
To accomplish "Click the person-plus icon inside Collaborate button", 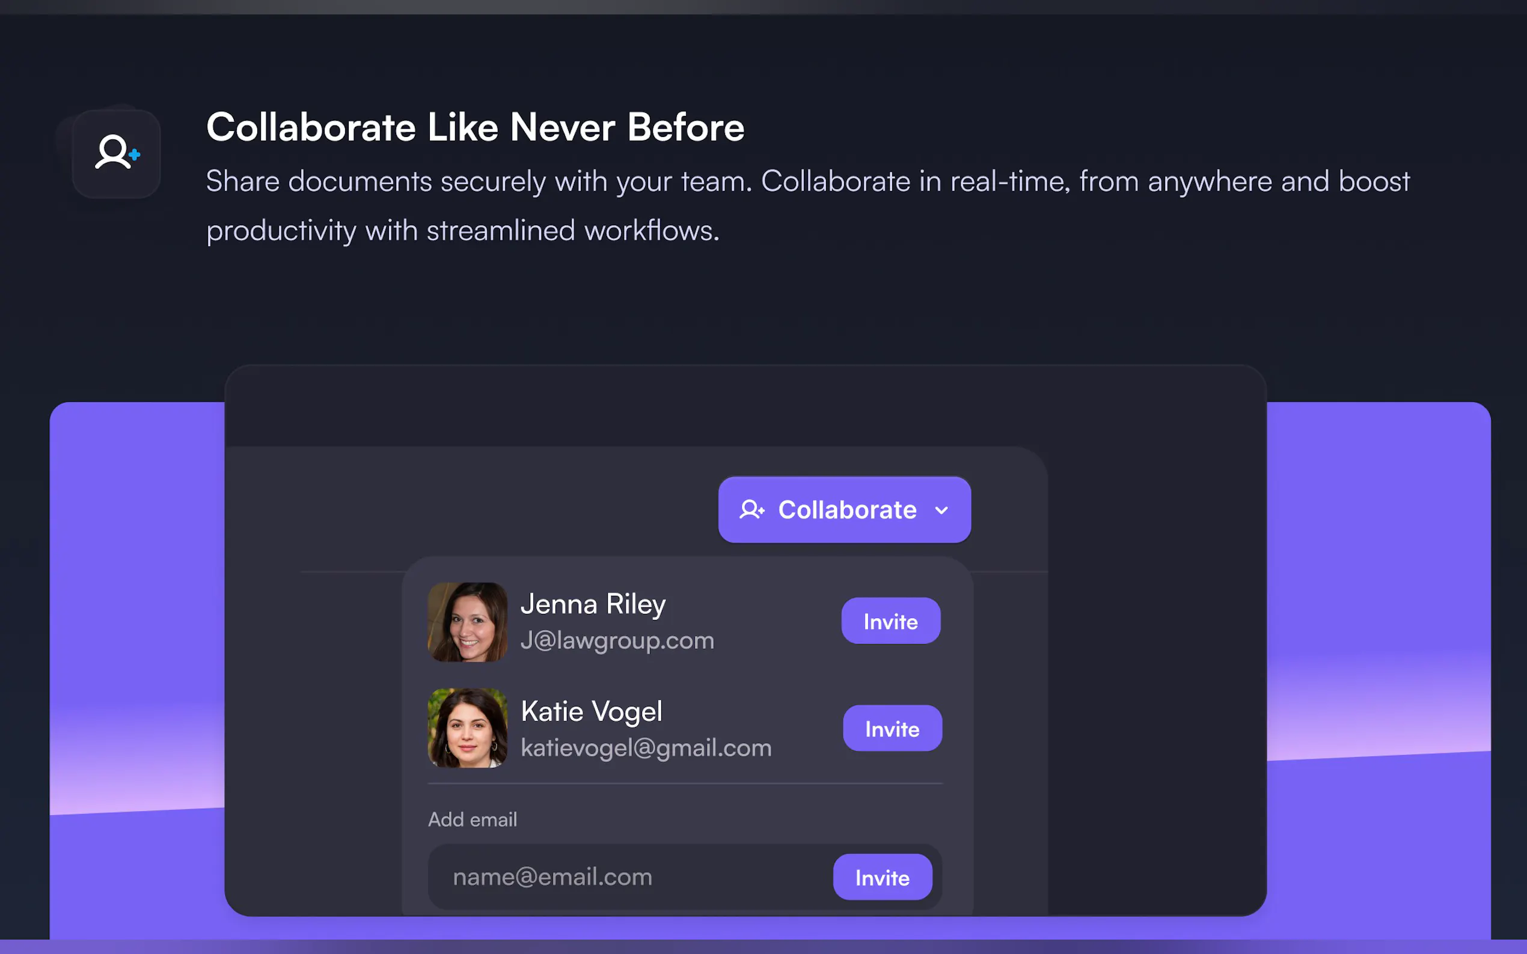I will [751, 510].
